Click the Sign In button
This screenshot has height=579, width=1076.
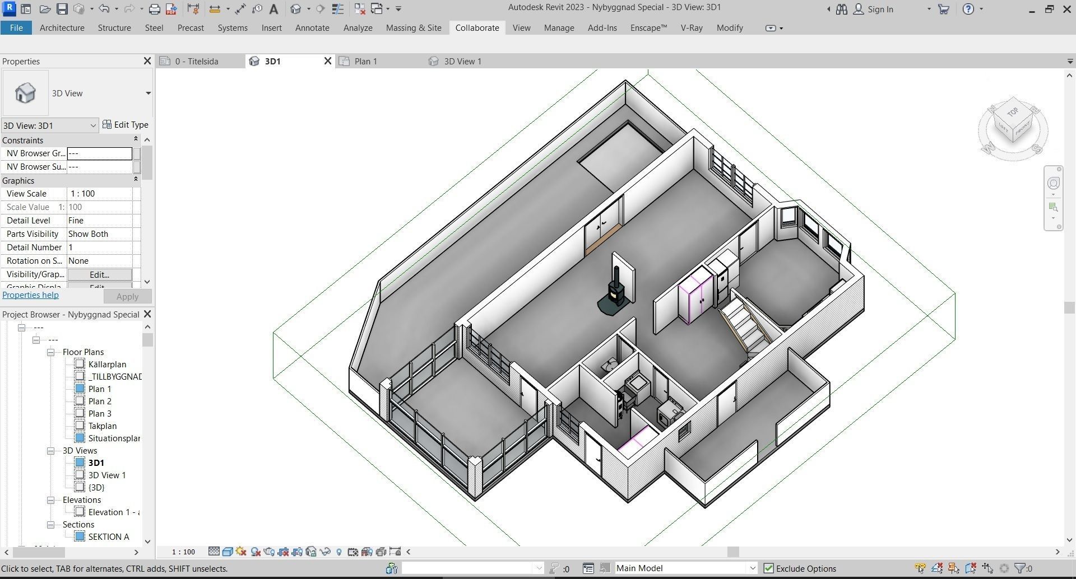pyautogui.click(x=873, y=9)
